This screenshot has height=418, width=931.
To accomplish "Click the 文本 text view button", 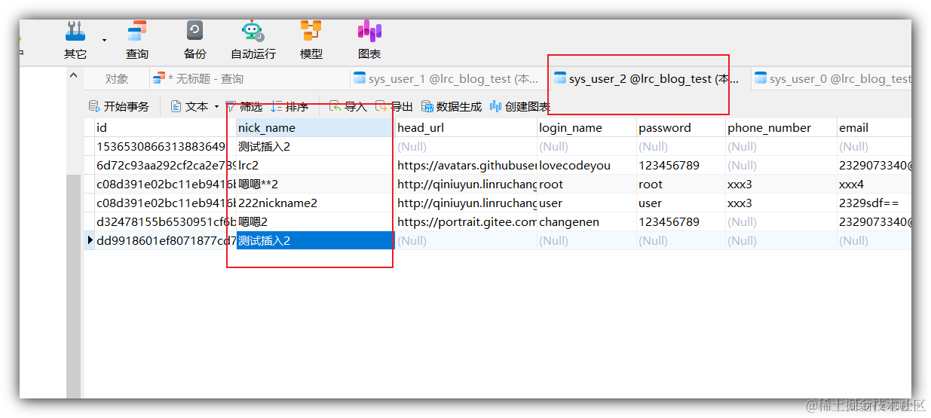I will [189, 107].
